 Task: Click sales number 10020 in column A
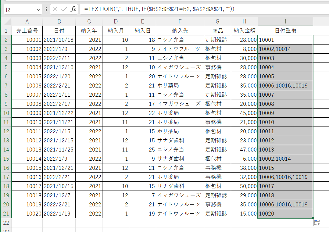click(x=27, y=213)
